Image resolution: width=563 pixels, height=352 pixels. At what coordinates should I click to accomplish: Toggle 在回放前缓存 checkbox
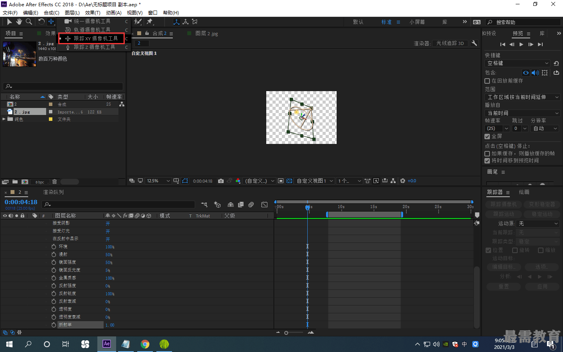point(487,81)
